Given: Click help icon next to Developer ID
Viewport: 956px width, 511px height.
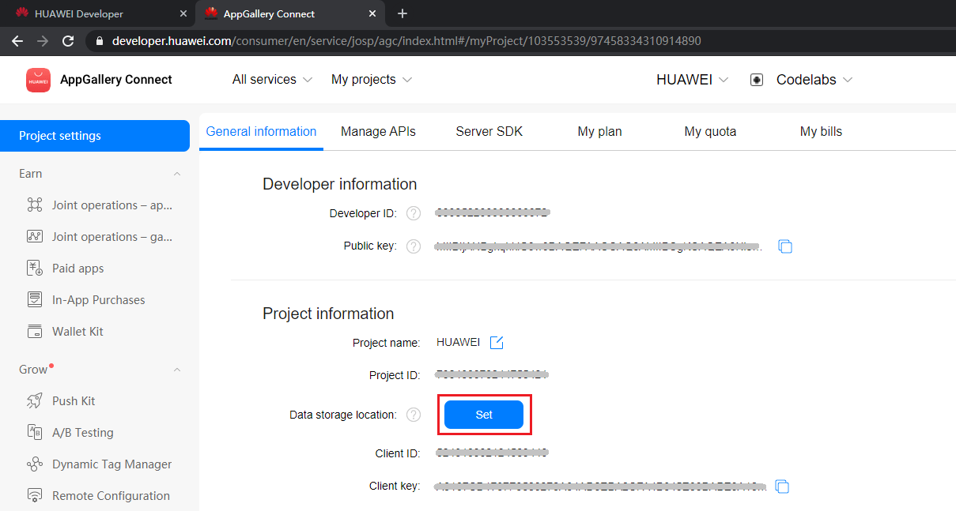Looking at the screenshot, I should (414, 213).
